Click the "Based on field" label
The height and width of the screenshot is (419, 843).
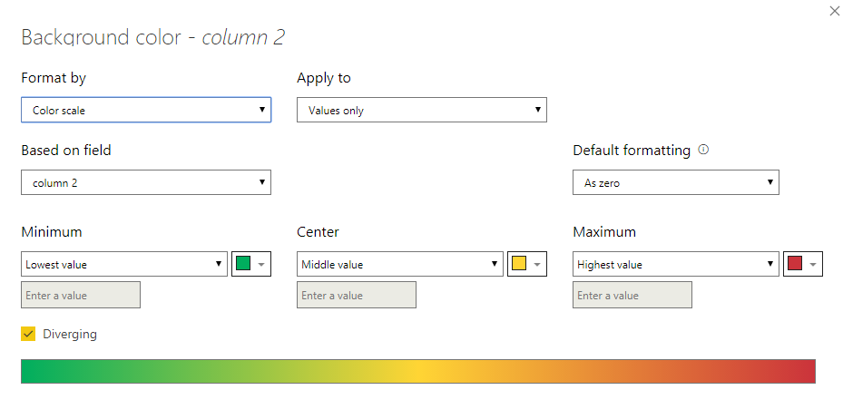coord(66,150)
